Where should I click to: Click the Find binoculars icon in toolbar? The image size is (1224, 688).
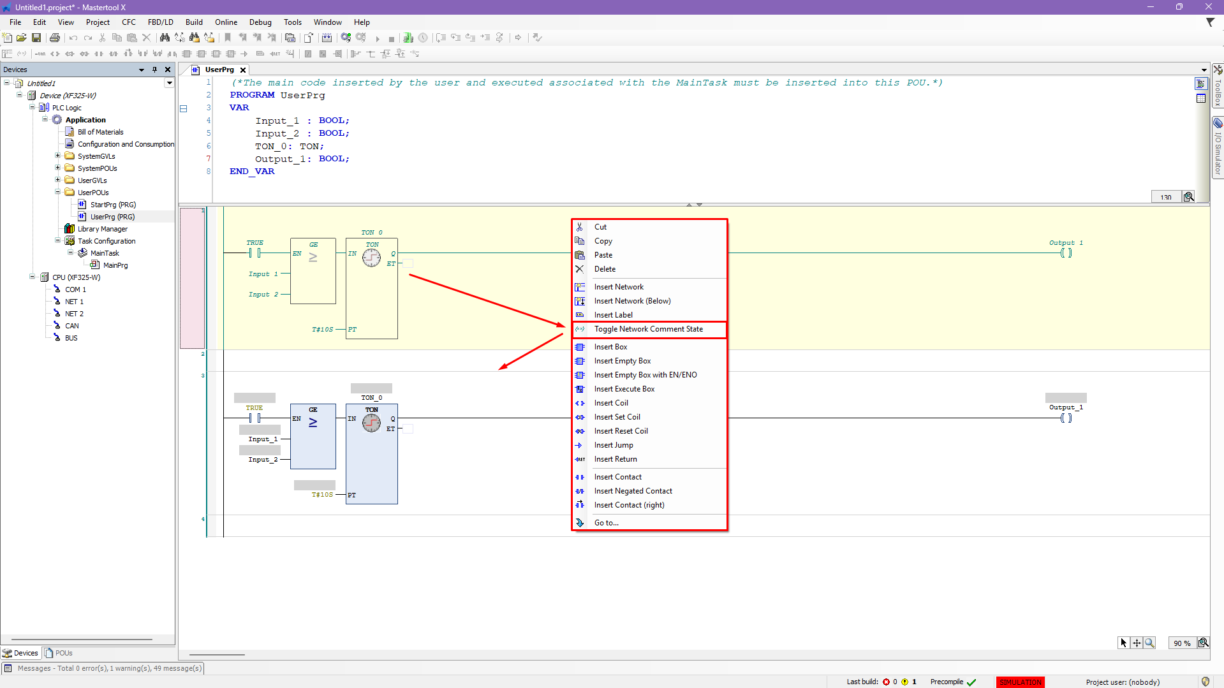pos(165,38)
